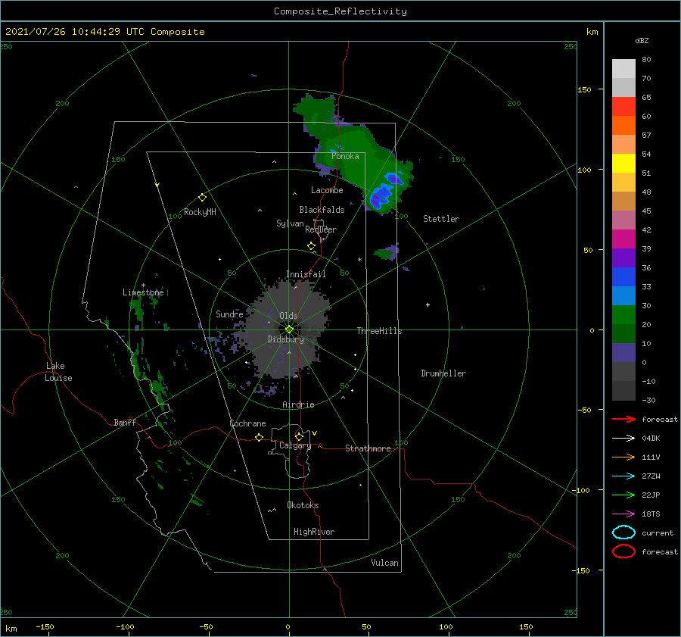The width and height of the screenshot is (681, 637).
Task: Click the Lake Louise label
Action: click(x=58, y=372)
